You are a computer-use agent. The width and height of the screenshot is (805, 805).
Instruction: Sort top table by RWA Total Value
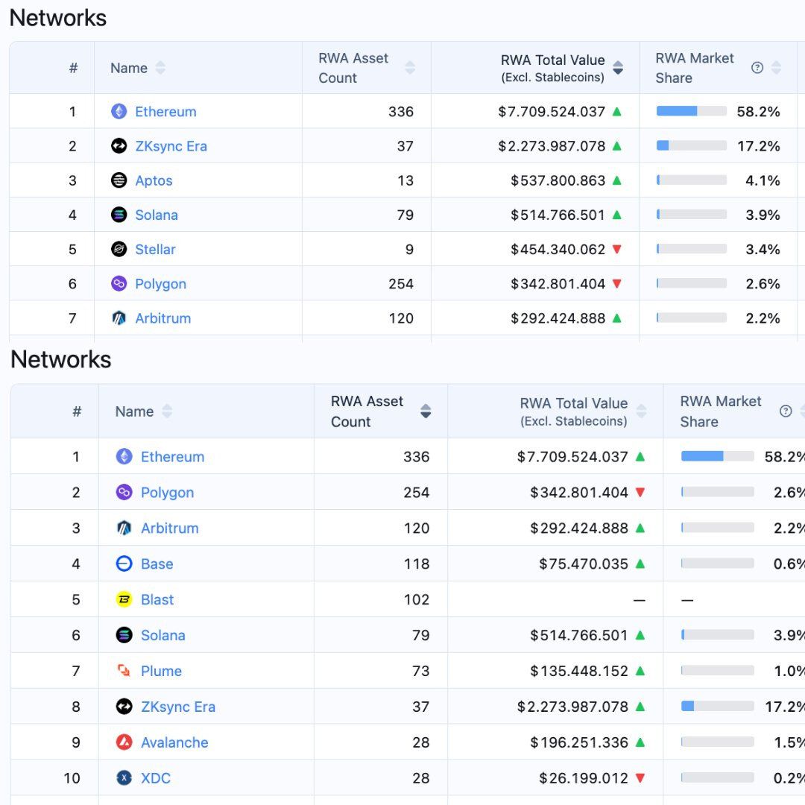pyautogui.click(x=618, y=68)
